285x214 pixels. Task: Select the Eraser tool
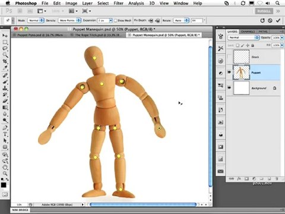click(x=5, y=101)
